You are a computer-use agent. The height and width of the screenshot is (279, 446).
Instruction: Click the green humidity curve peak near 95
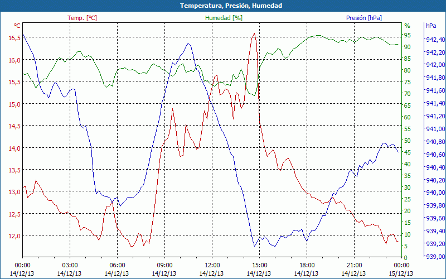coord(318,35)
